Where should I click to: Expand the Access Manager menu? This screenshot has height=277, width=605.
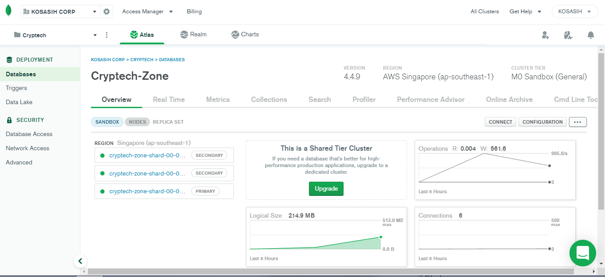(x=148, y=12)
